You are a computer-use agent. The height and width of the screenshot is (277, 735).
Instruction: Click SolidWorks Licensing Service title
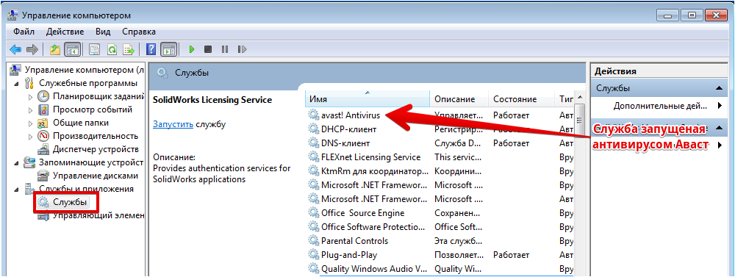click(212, 100)
